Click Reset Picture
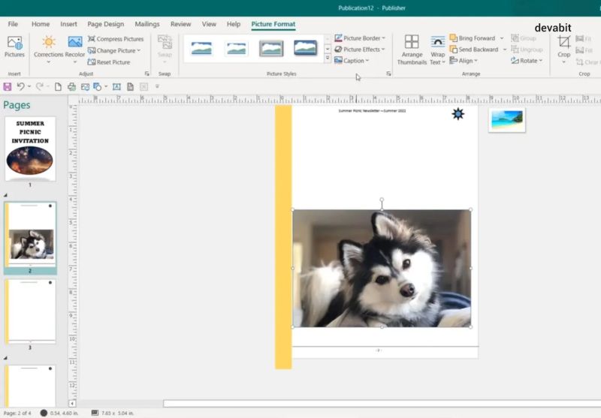The width and height of the screenshot is (601, 418). pos(109,62)
